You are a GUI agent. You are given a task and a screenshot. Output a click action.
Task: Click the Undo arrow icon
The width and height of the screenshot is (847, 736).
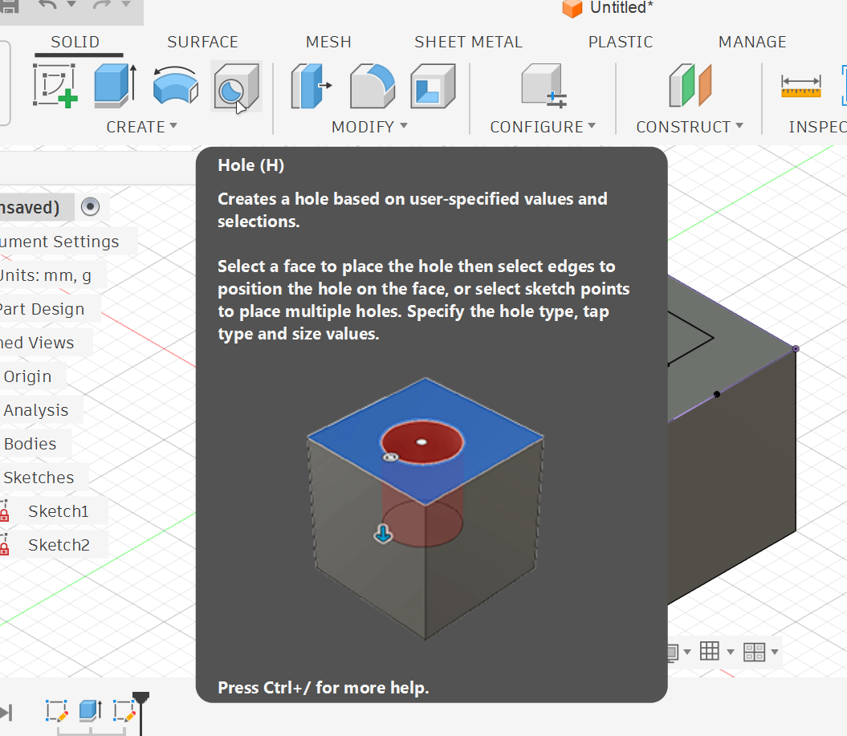coord(49,6)
